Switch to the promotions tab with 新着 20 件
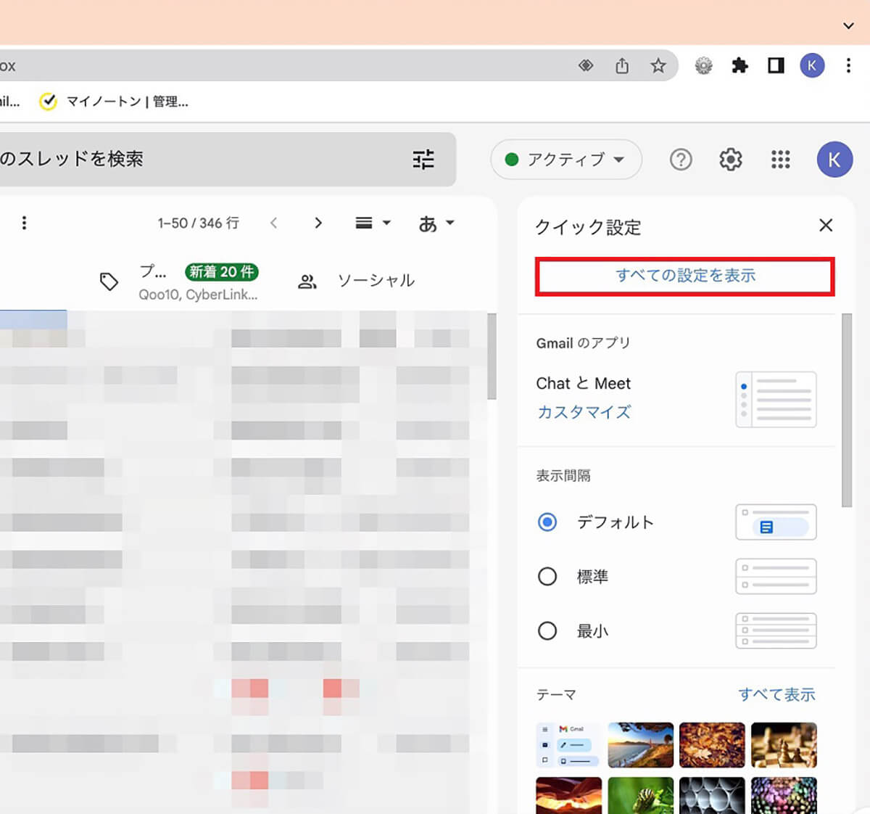The height and width of the screenshot is (814, 870). 179,281
